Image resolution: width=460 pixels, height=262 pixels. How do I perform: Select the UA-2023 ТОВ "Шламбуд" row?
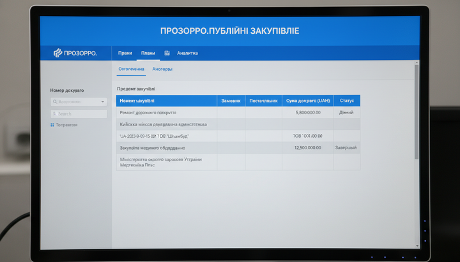tap(238, 136)
